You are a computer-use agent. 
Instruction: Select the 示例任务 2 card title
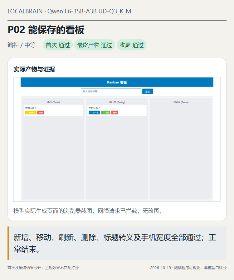tap(94, 108)
